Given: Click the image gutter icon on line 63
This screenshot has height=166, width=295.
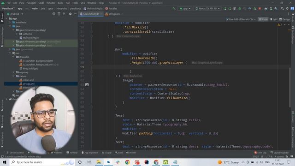Looking at the screenshot, I should coord(87,85).
